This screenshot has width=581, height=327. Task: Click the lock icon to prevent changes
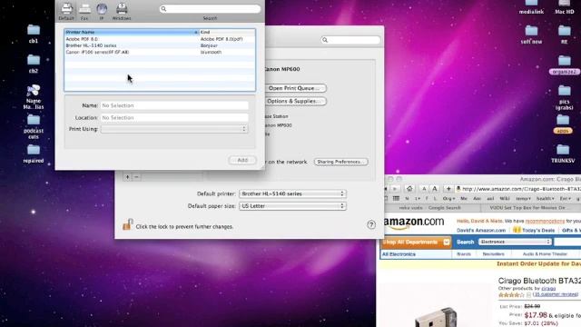click(127, 224)
